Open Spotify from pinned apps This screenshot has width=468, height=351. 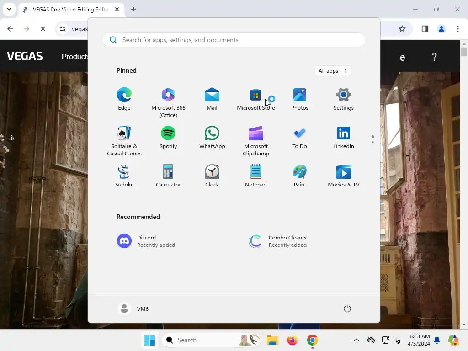coord(168,138)
